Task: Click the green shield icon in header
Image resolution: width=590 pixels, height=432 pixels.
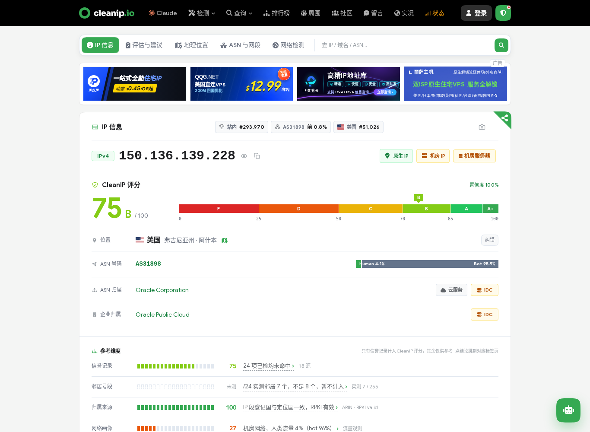Action: tap(503, 13)
